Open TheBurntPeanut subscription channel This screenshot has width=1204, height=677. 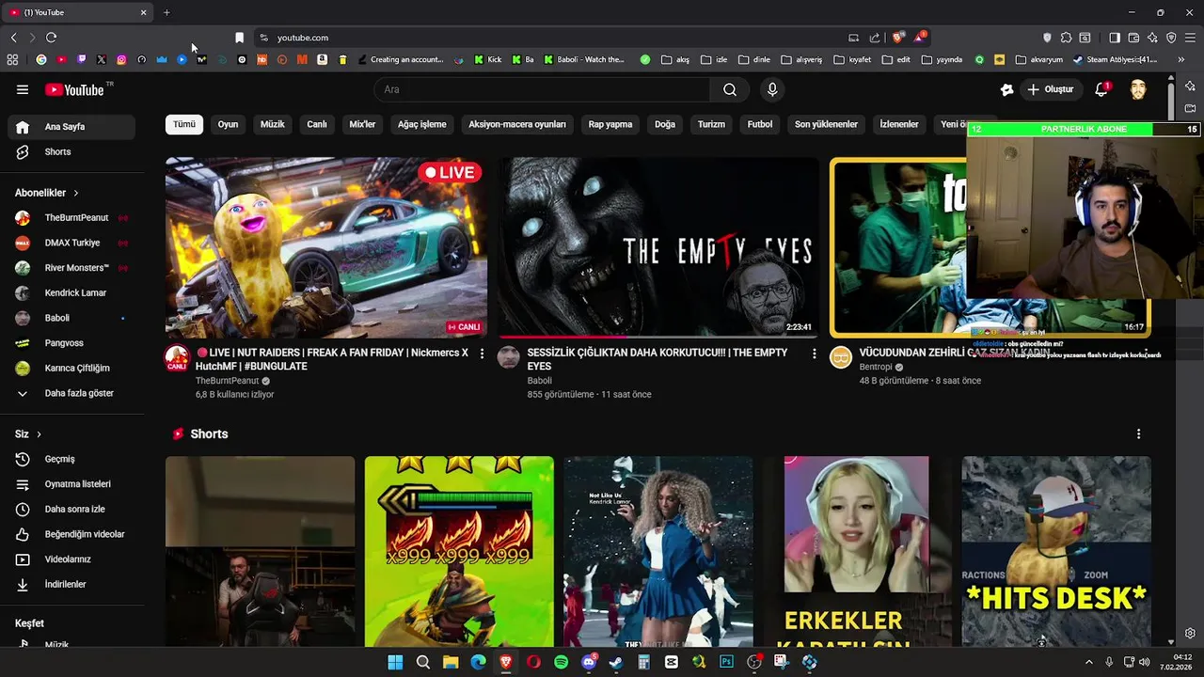[71, 217]
